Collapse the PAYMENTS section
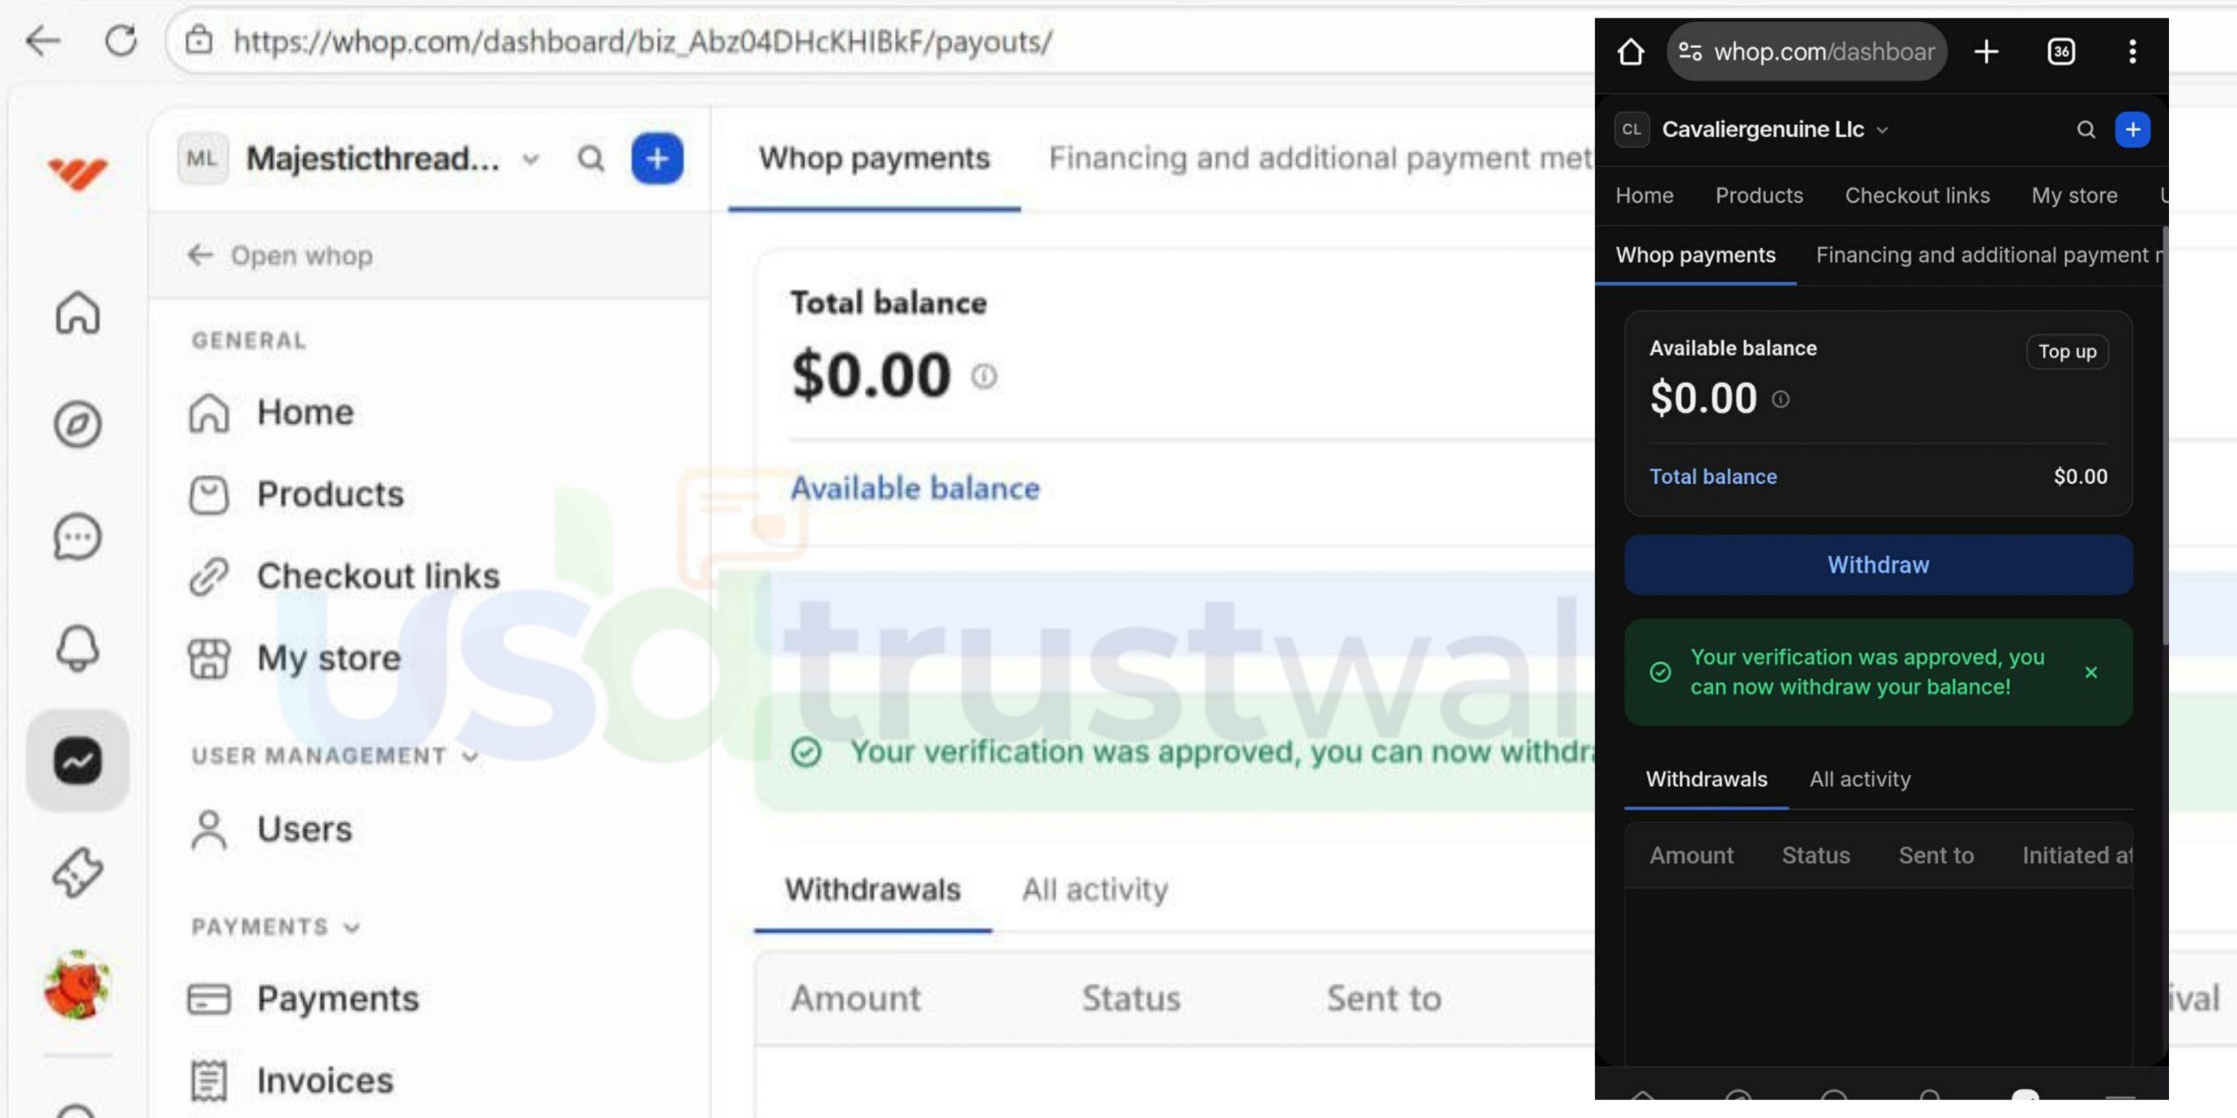Image resolution: width=2237 pixels, height=1118 pixels. point(350,928)
